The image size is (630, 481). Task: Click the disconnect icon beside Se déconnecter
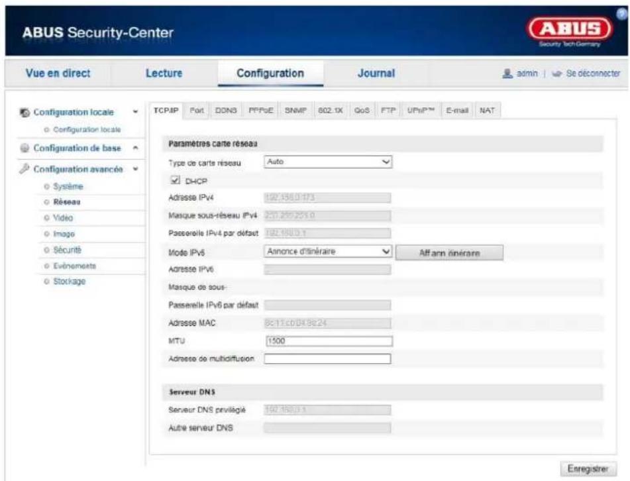[x=556, y=74]
